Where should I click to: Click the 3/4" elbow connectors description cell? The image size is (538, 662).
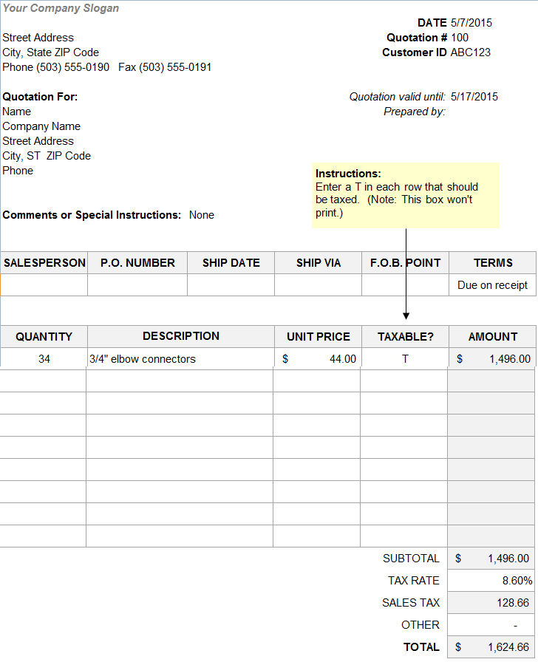tap(180, 359)
